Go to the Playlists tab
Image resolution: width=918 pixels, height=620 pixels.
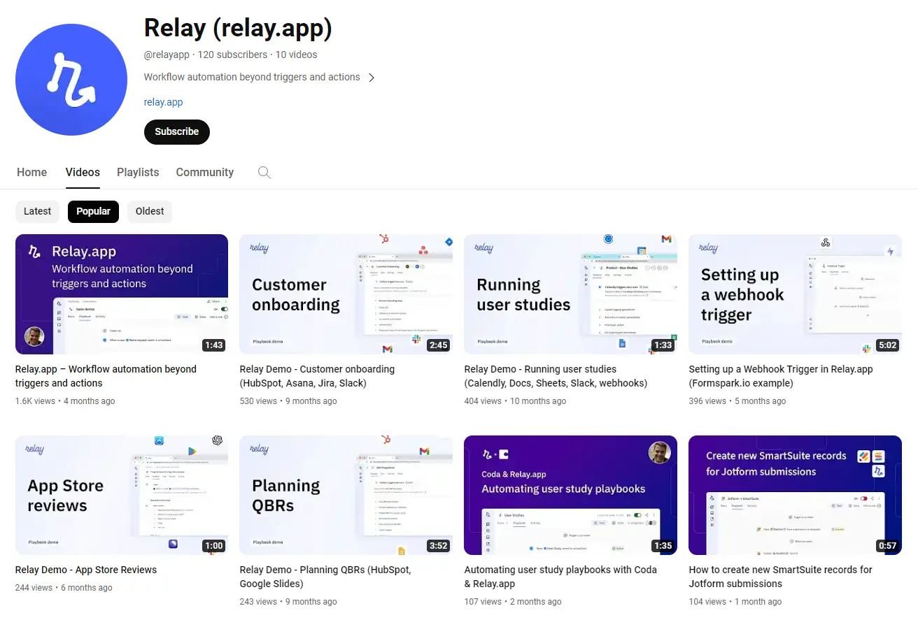pyautogui.click(x=138, y=172)
